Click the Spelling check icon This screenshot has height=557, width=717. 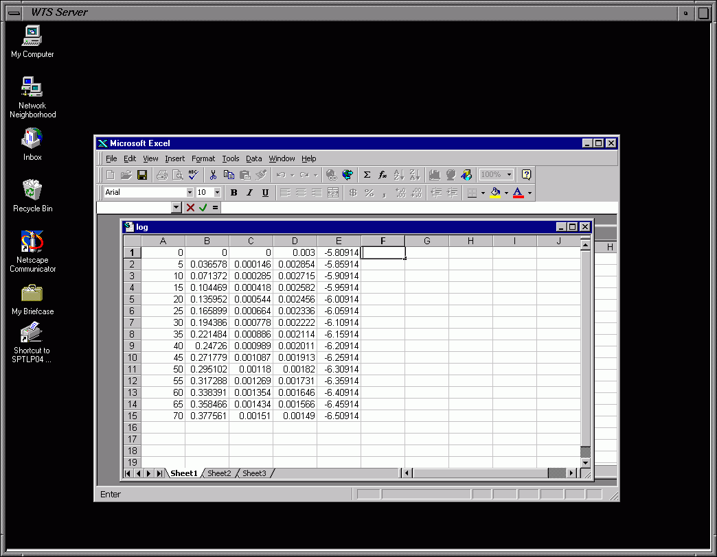[x=194, y=175]
